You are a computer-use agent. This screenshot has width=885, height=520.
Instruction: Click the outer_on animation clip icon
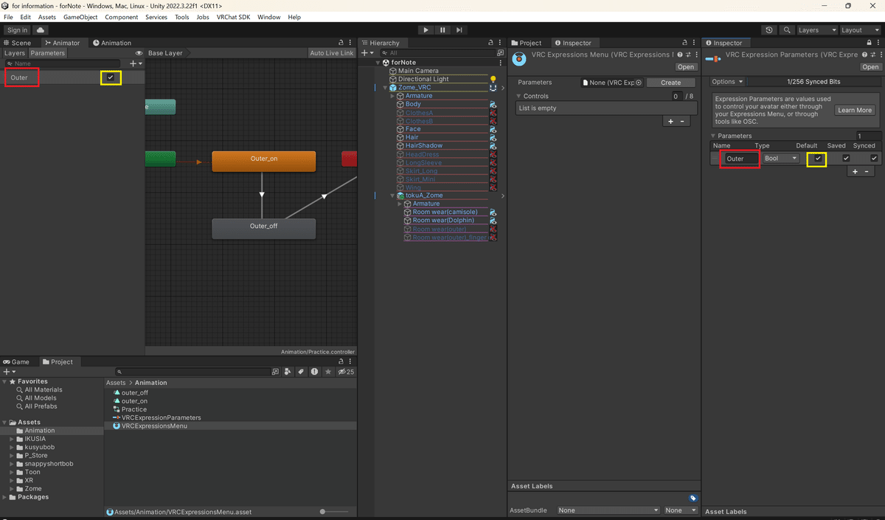click(x=117, y=401)
